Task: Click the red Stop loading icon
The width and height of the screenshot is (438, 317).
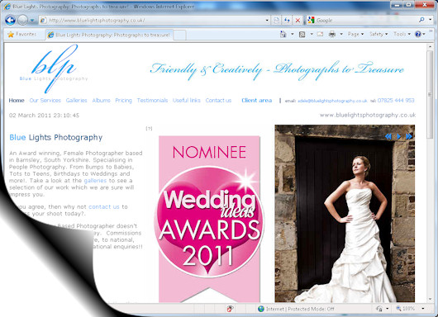Action: click(x=298, y=20)
